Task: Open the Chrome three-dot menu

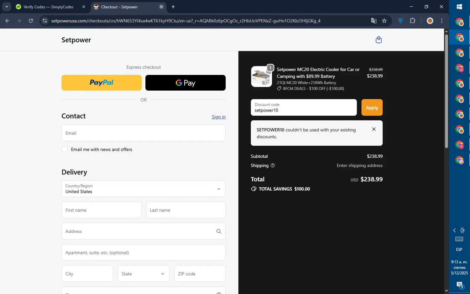Action: 442,21
